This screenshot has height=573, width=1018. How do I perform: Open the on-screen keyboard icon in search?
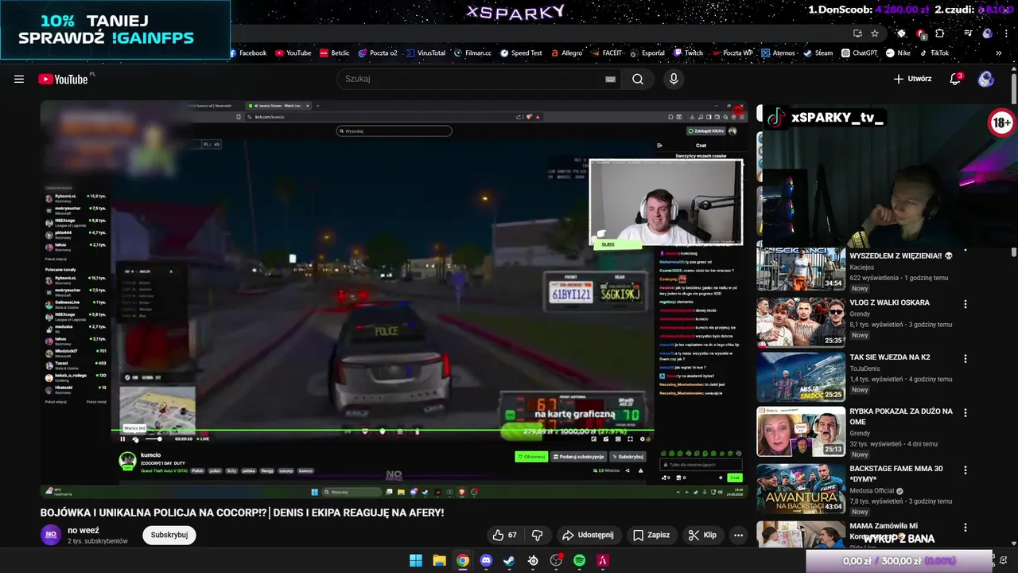(x=610, y=79)
